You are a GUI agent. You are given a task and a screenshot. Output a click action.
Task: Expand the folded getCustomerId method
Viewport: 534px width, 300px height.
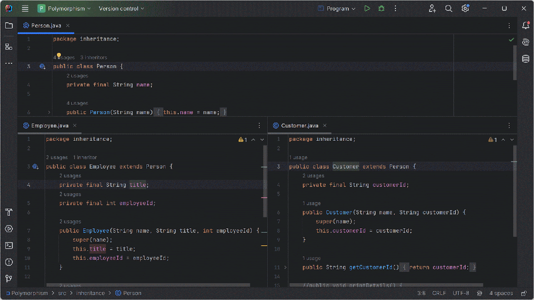coord(286,267)
